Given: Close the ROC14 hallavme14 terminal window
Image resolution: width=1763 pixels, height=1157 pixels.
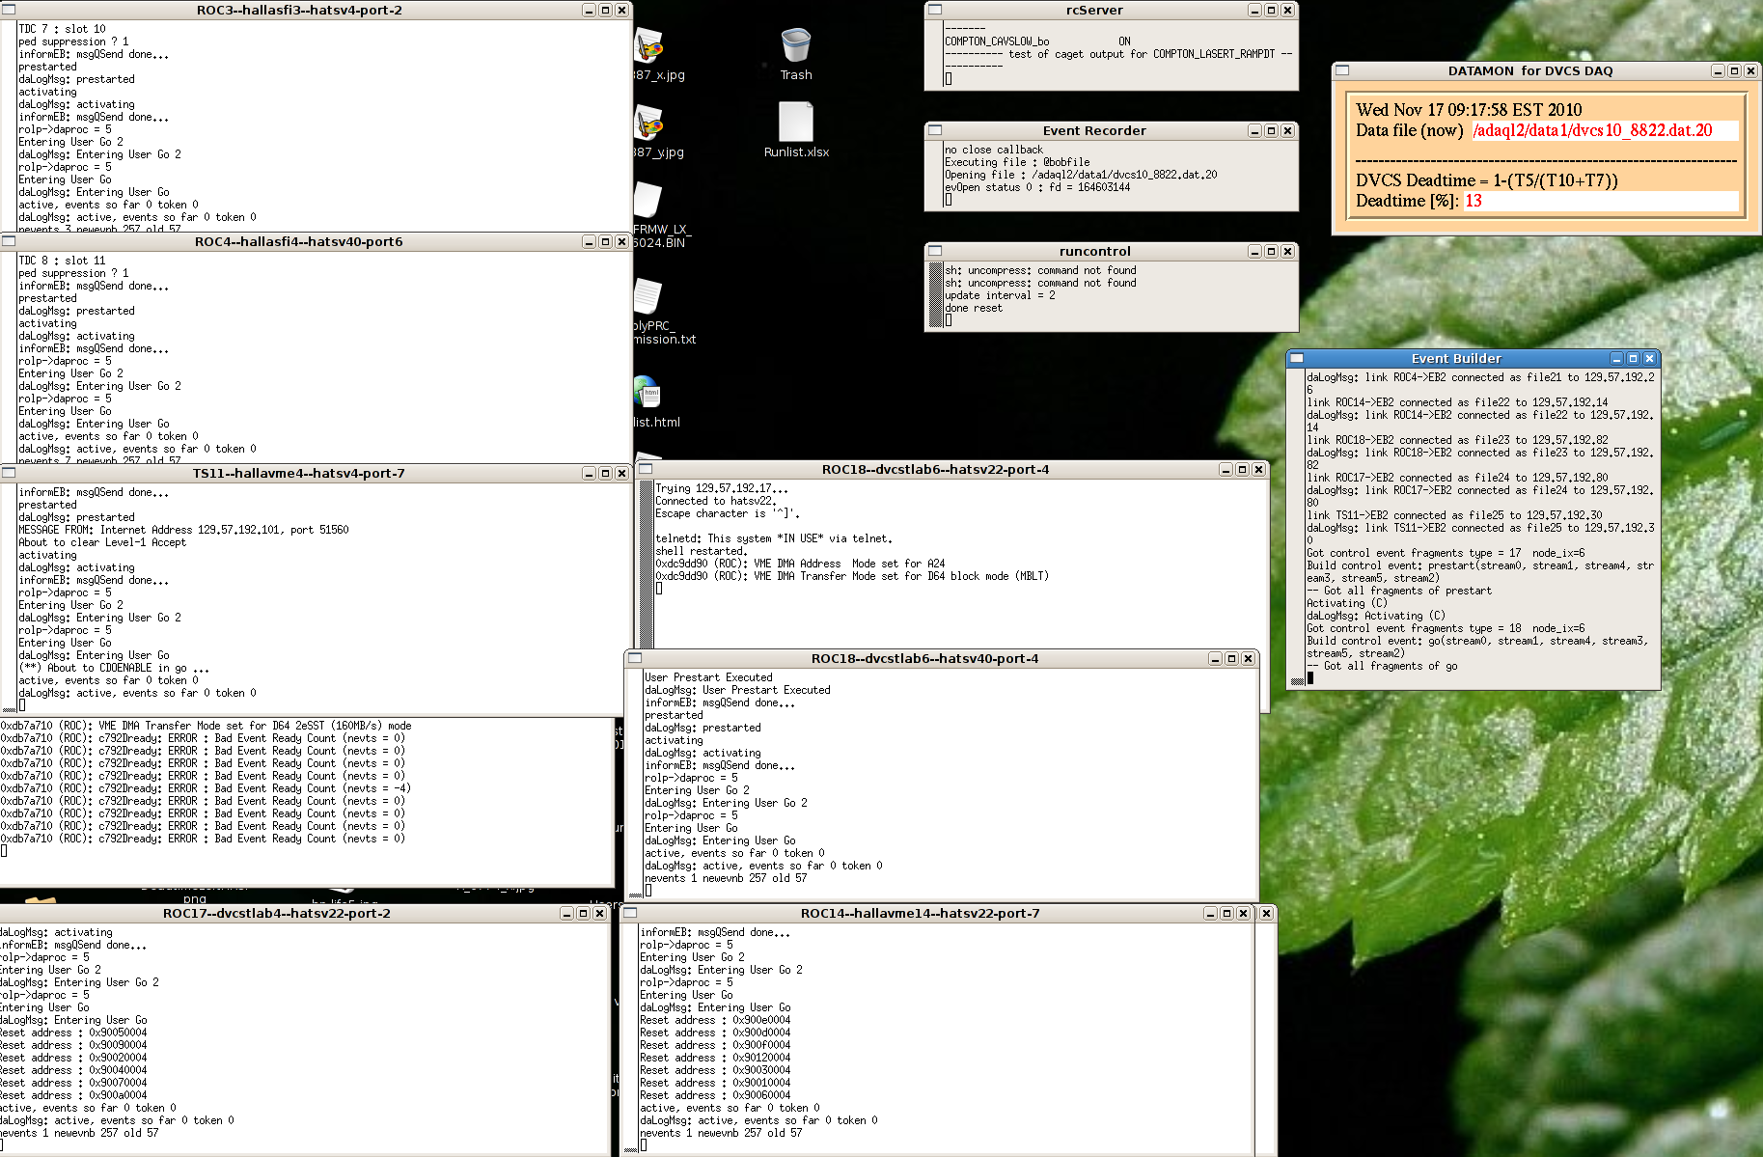Looking at the screenshot, I should 1243,913.
